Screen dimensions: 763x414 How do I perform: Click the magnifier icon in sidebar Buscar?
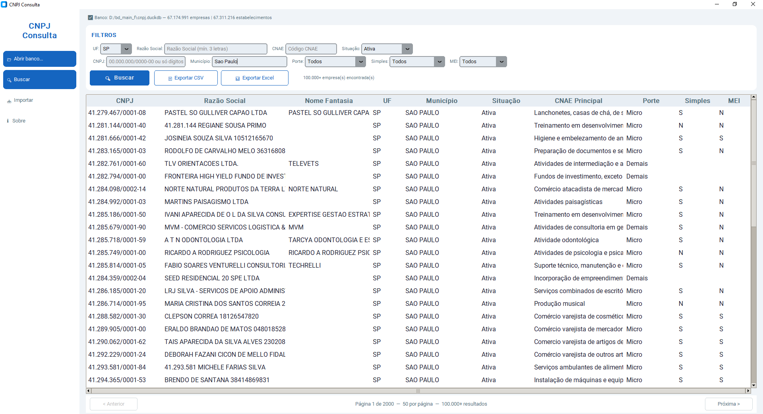click(9, 80)
